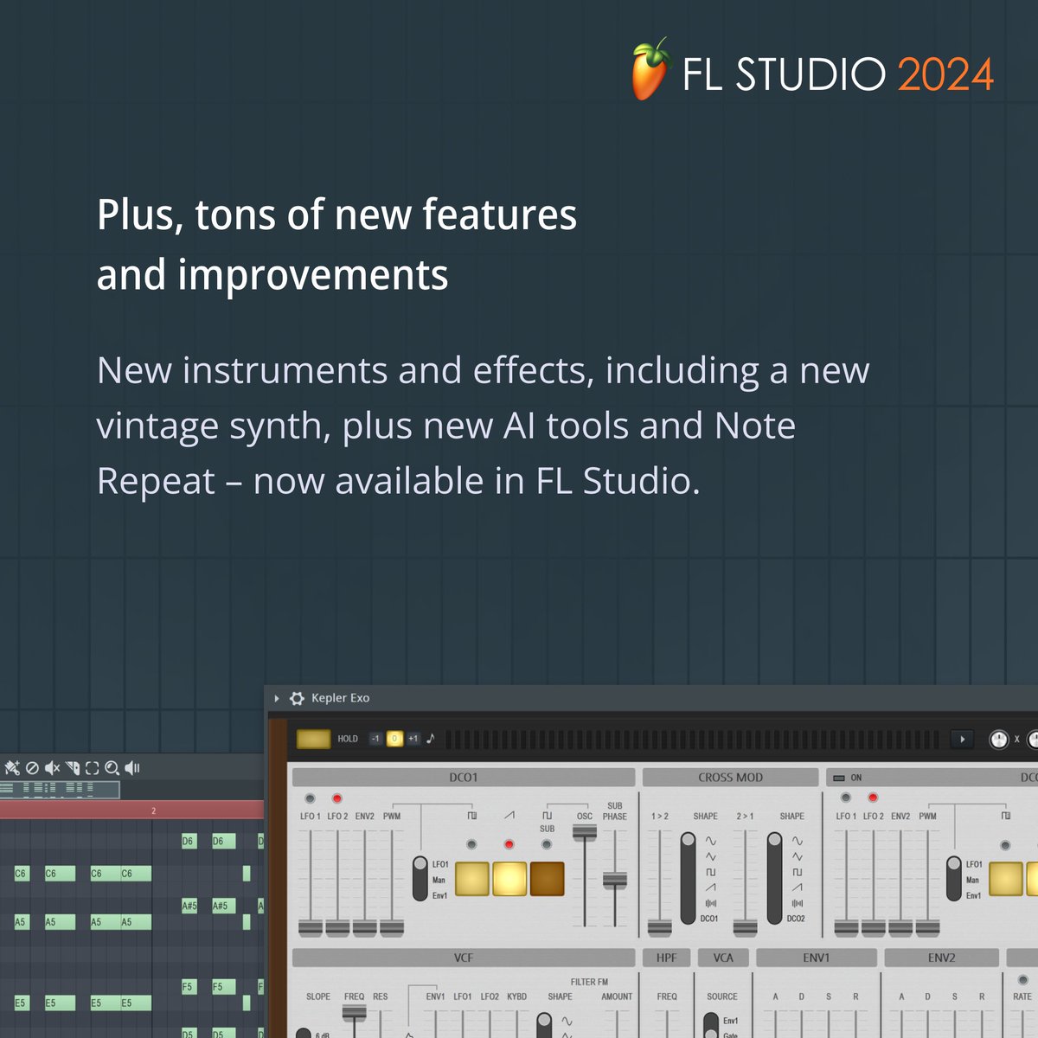Click the HPF section header

pyautogui.click(x=667, y=958)
